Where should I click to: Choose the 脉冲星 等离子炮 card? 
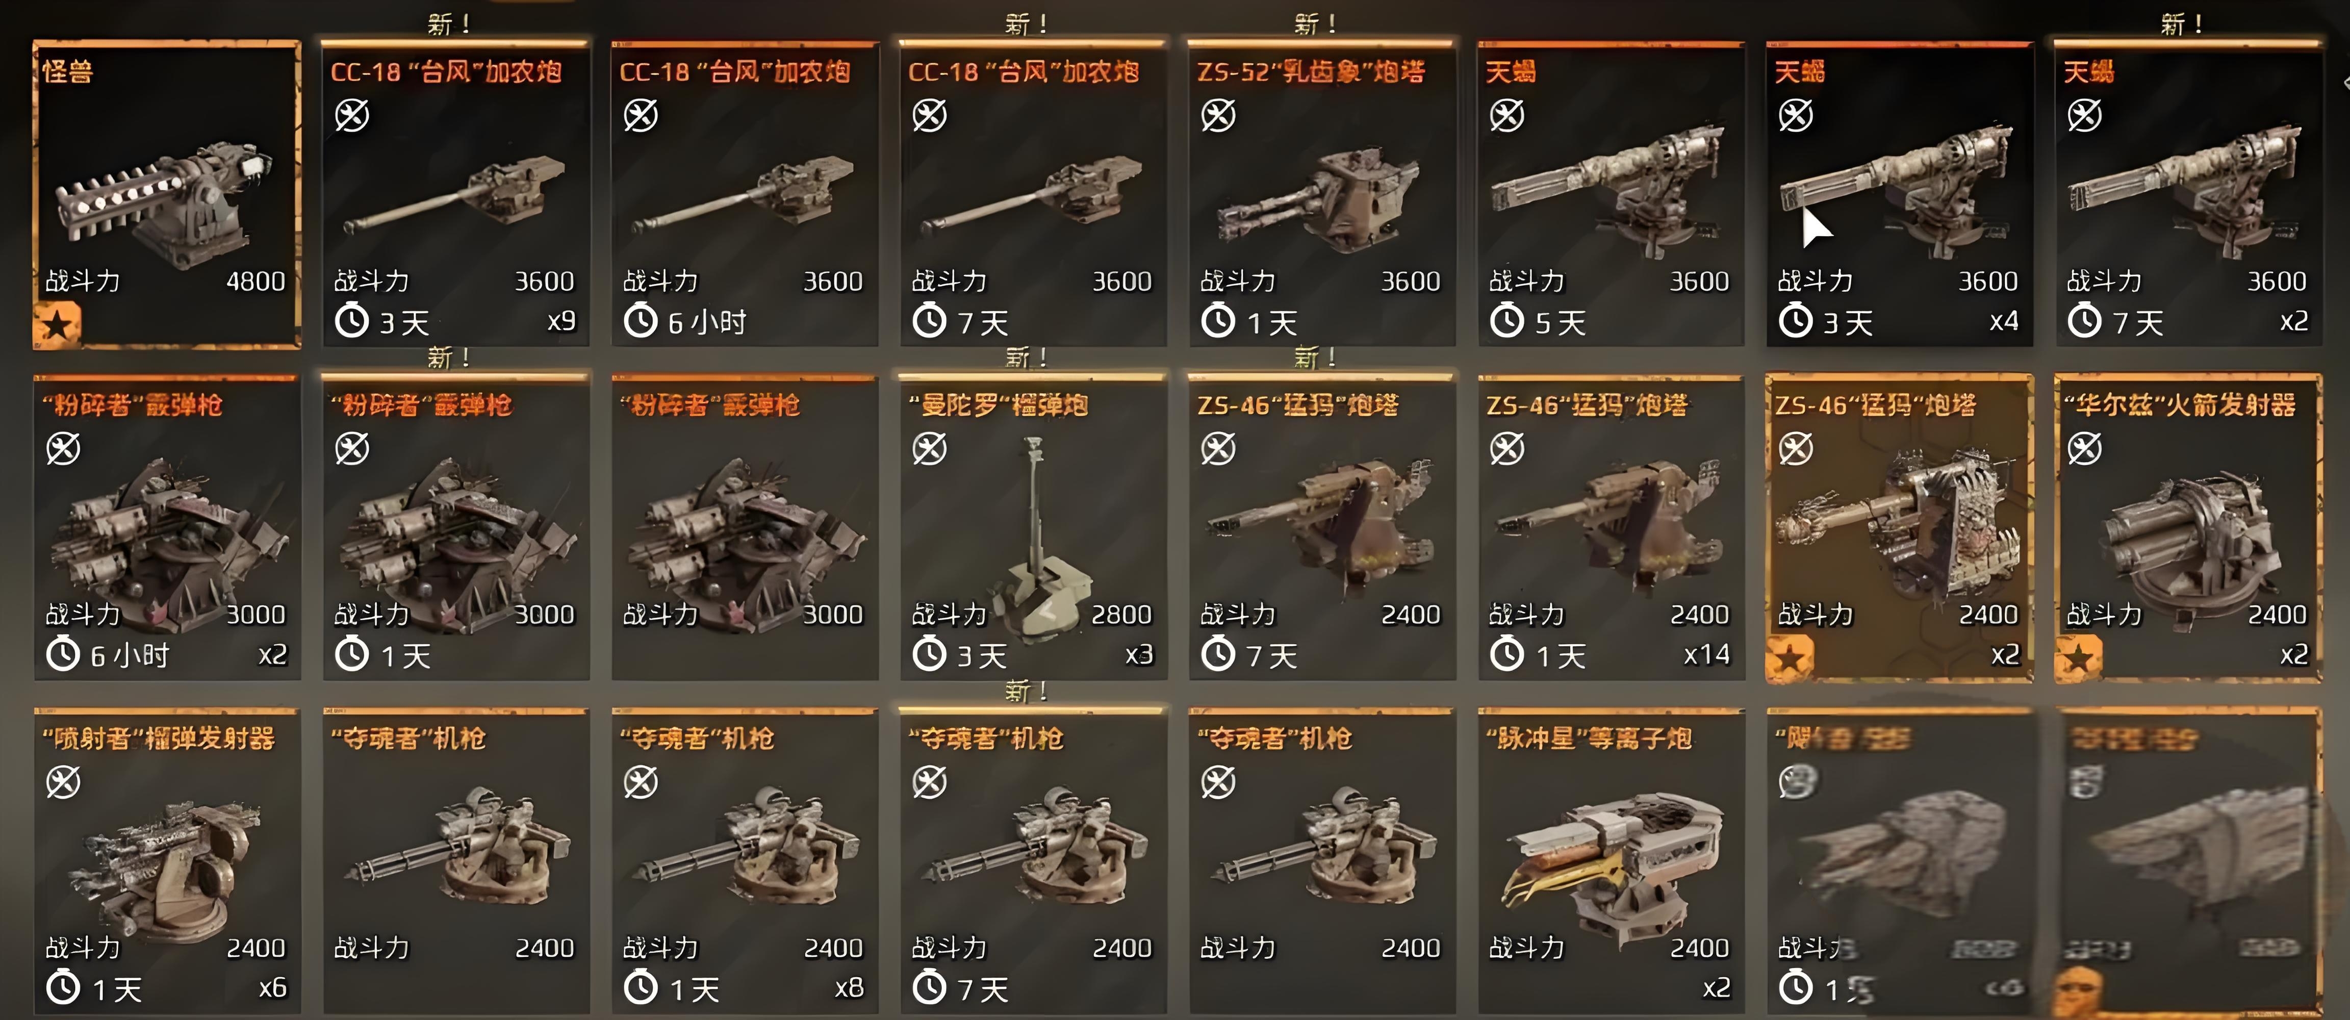(x=1611, y=860)
